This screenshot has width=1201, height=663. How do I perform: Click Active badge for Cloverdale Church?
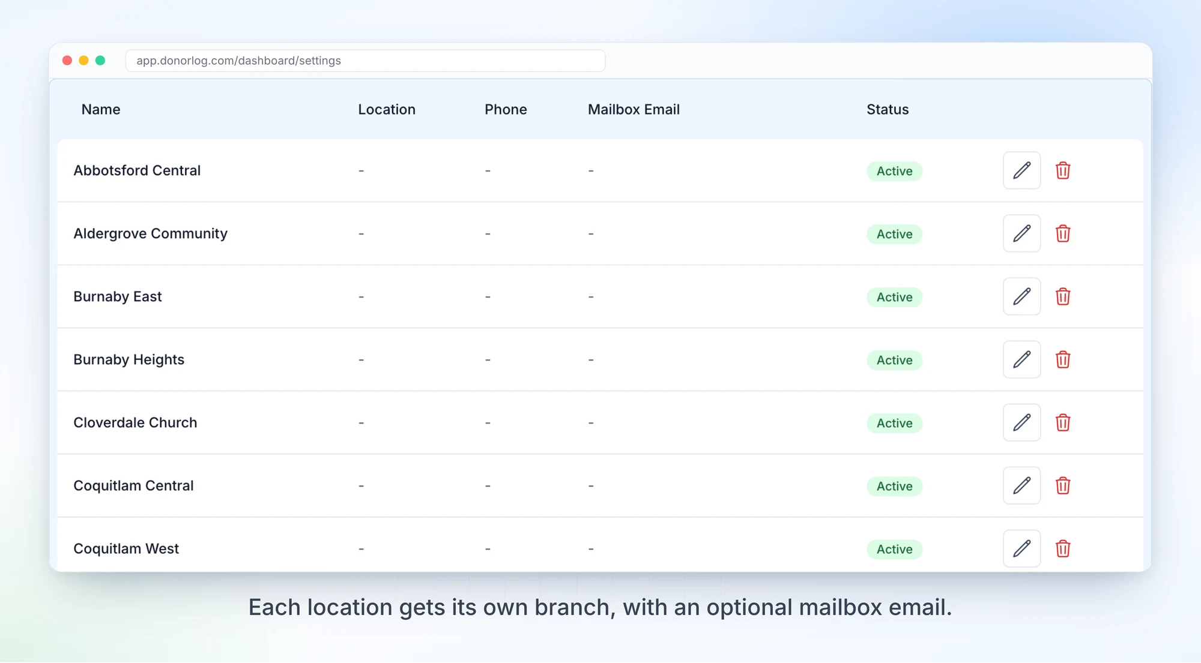pyautogui.click(x=894, y=423)
